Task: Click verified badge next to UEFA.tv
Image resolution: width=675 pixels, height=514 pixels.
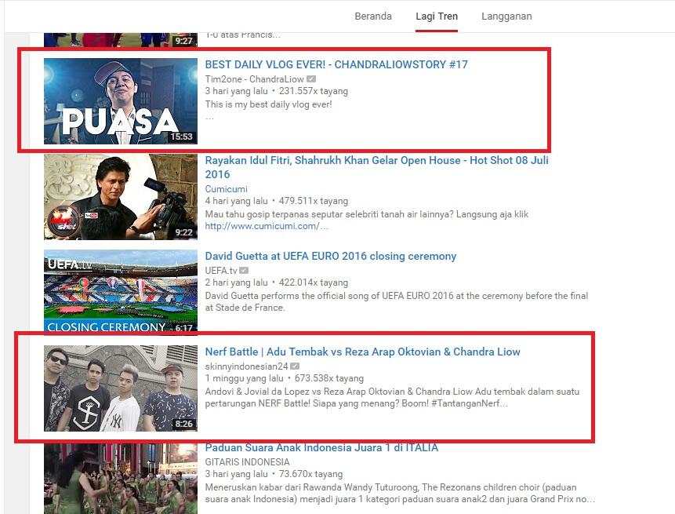Action: tap(244, 271)
